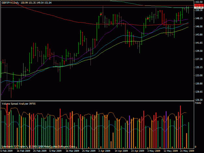Viewport: 204px width, 153px height.
Task: Click the 16 Mar 2009 date label
Action: click(72, 151)
